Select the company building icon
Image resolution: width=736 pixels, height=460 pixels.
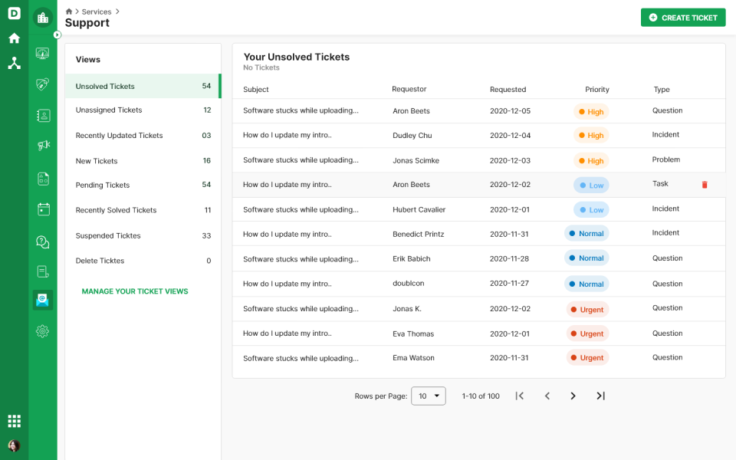(43, 18)
